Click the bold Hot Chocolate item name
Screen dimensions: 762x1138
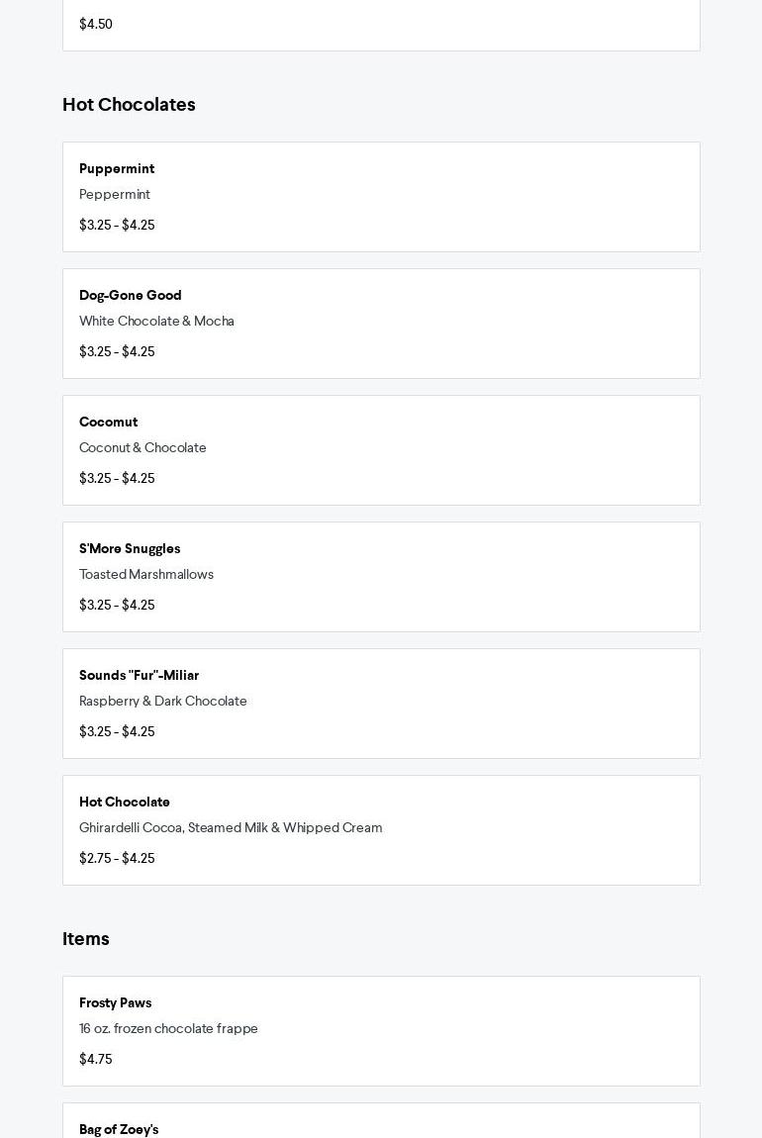click(125, 802)
